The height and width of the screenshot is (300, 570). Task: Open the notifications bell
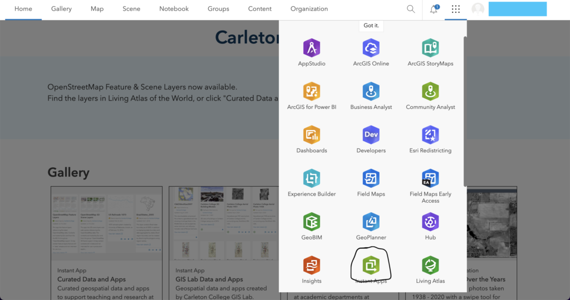434,9
